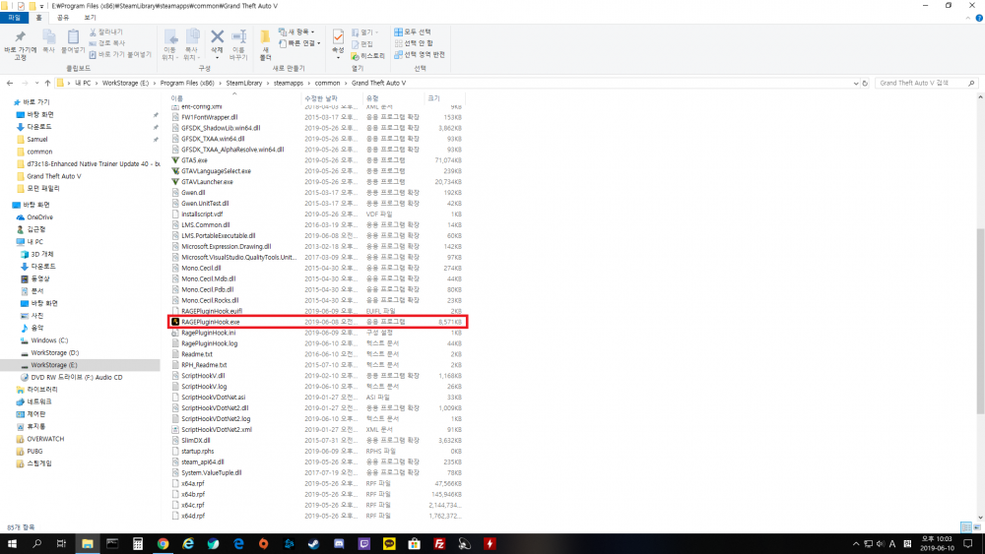Viewport: 985px width, 554px height.
Task: Click the 잘라내기 scissors button
Action: click(x=106, y=31)
